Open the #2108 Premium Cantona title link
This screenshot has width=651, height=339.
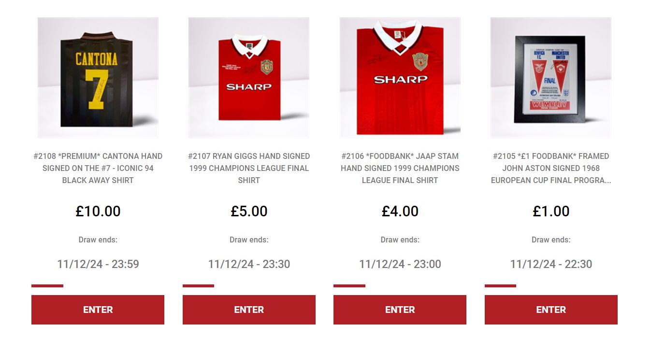98,168
